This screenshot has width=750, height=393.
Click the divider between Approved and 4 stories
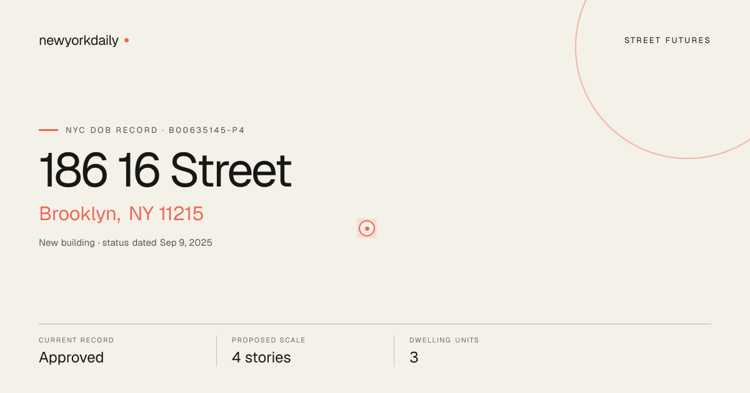pyautogui.click(x=216, y=351)
